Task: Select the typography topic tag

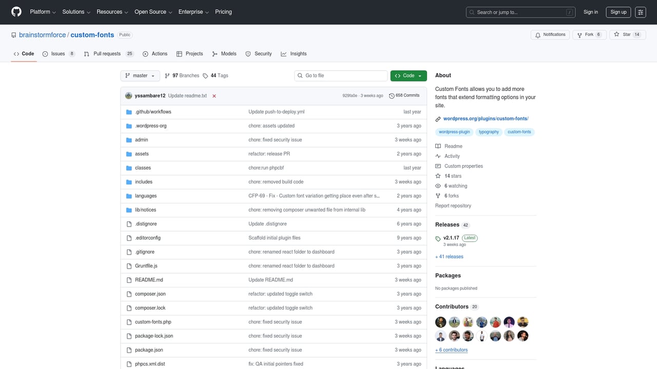Action: (488, 132)
